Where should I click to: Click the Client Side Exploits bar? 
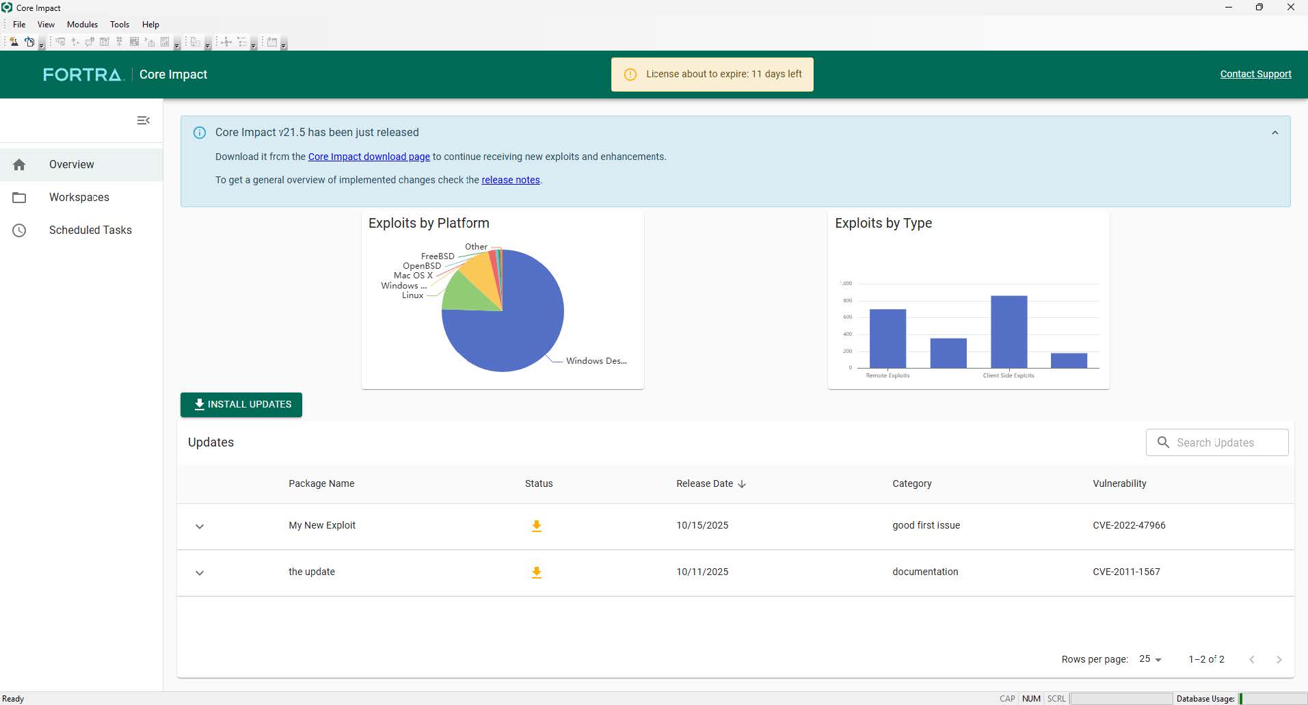click(x=1009, y=332)
